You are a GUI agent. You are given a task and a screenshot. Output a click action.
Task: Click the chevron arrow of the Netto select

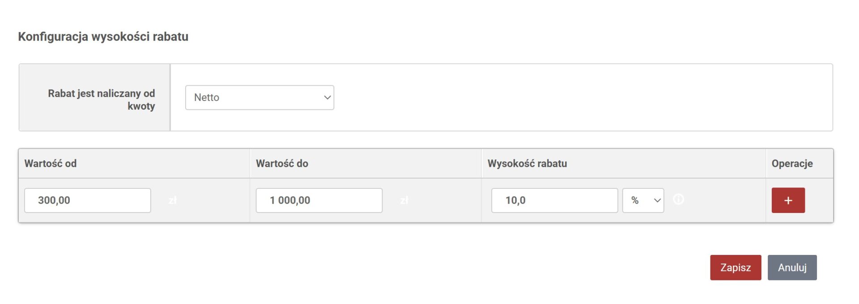click(327, 97)
